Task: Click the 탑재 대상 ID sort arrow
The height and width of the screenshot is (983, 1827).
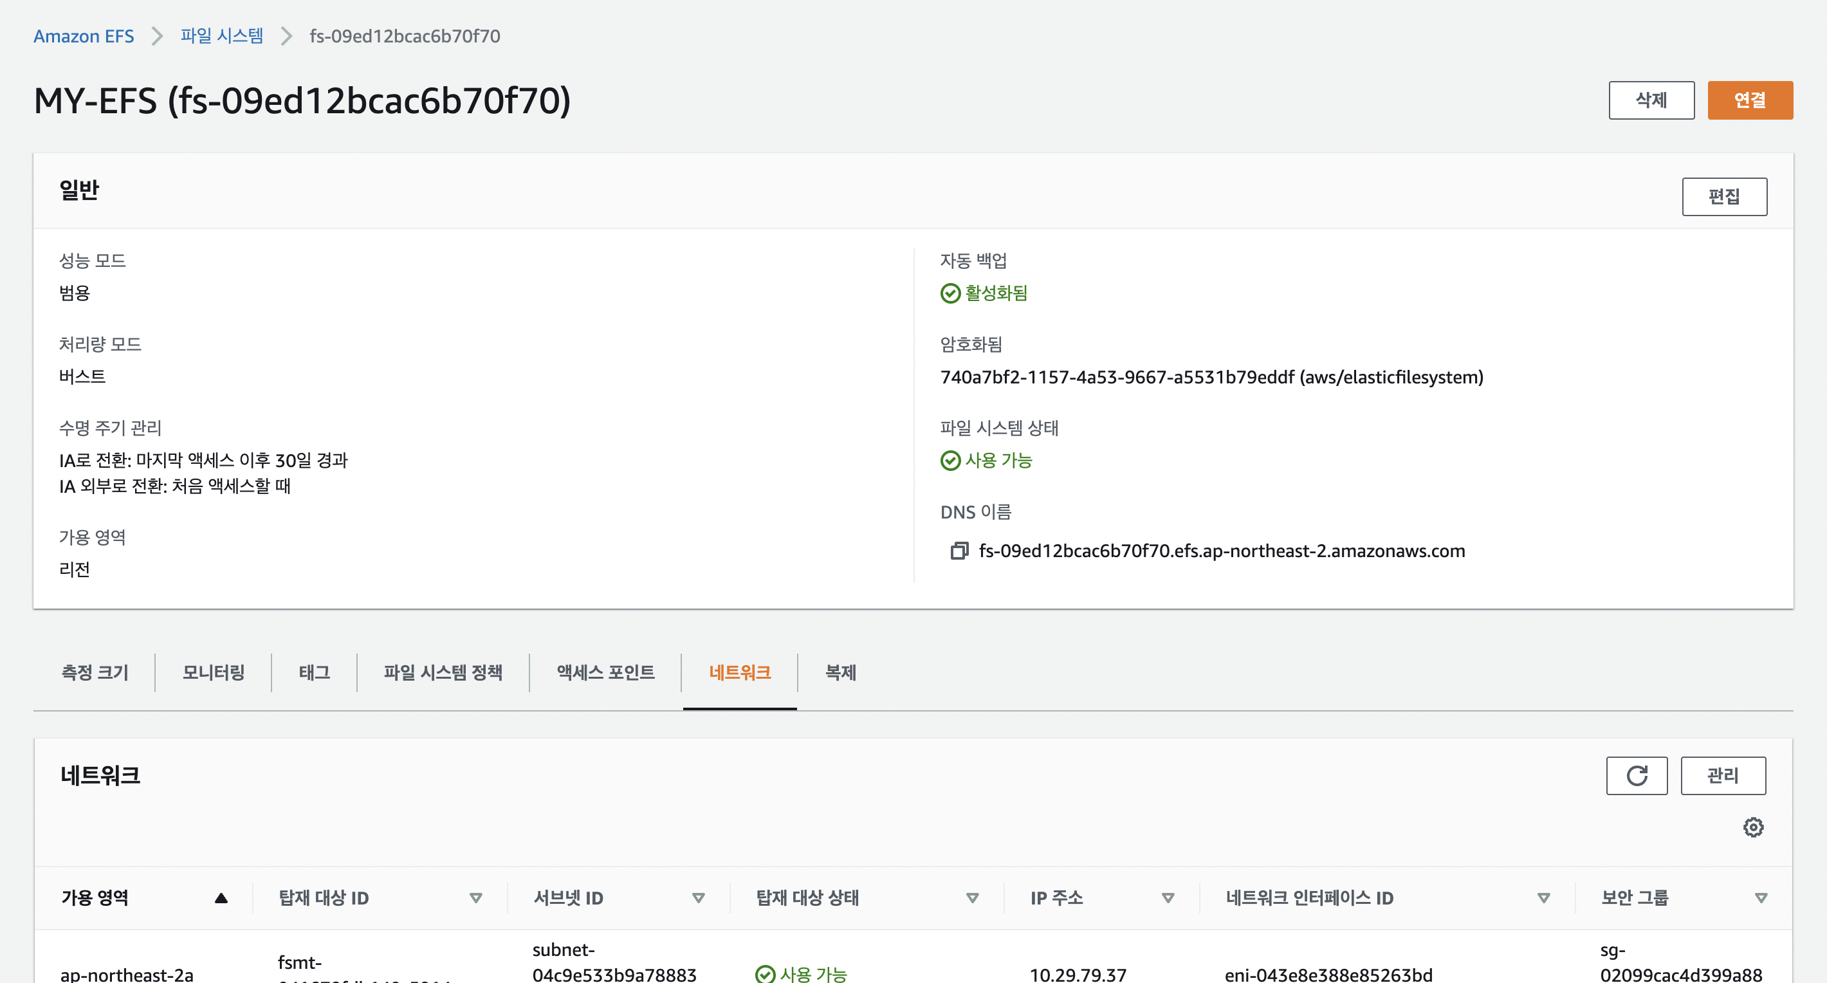Action: (476, 898)
